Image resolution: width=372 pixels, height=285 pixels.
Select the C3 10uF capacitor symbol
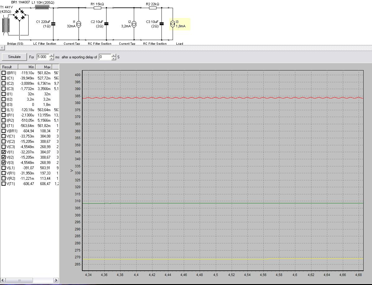point(161,24)
